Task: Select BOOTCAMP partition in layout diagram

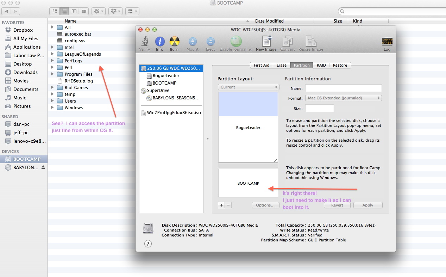Action: (248, 183)
